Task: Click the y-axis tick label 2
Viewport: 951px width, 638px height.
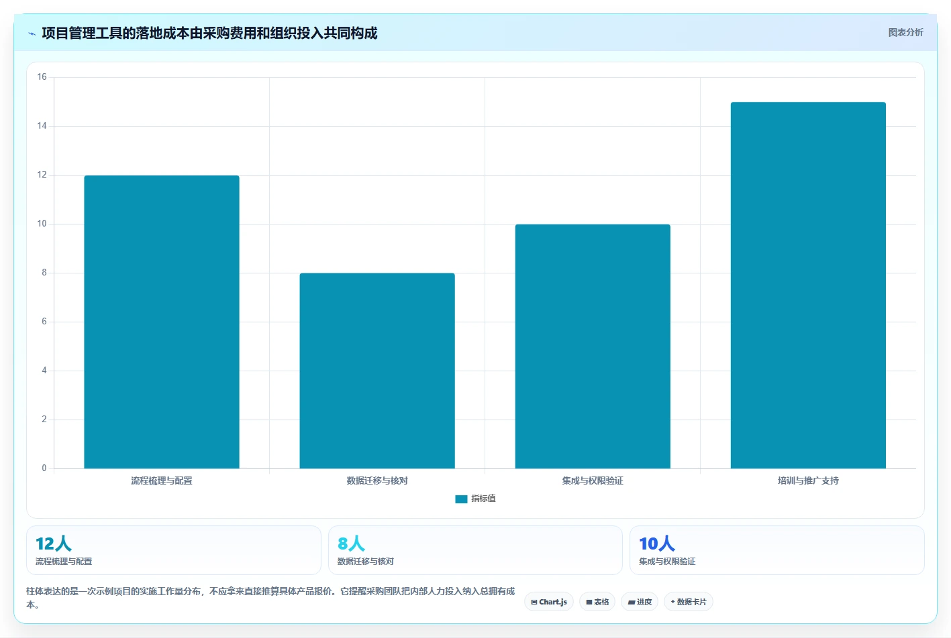Action: 44,420
